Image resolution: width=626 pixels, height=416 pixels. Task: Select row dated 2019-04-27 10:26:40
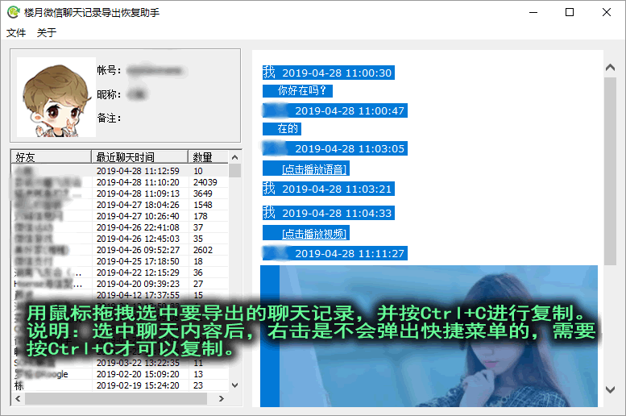[120, 216]
